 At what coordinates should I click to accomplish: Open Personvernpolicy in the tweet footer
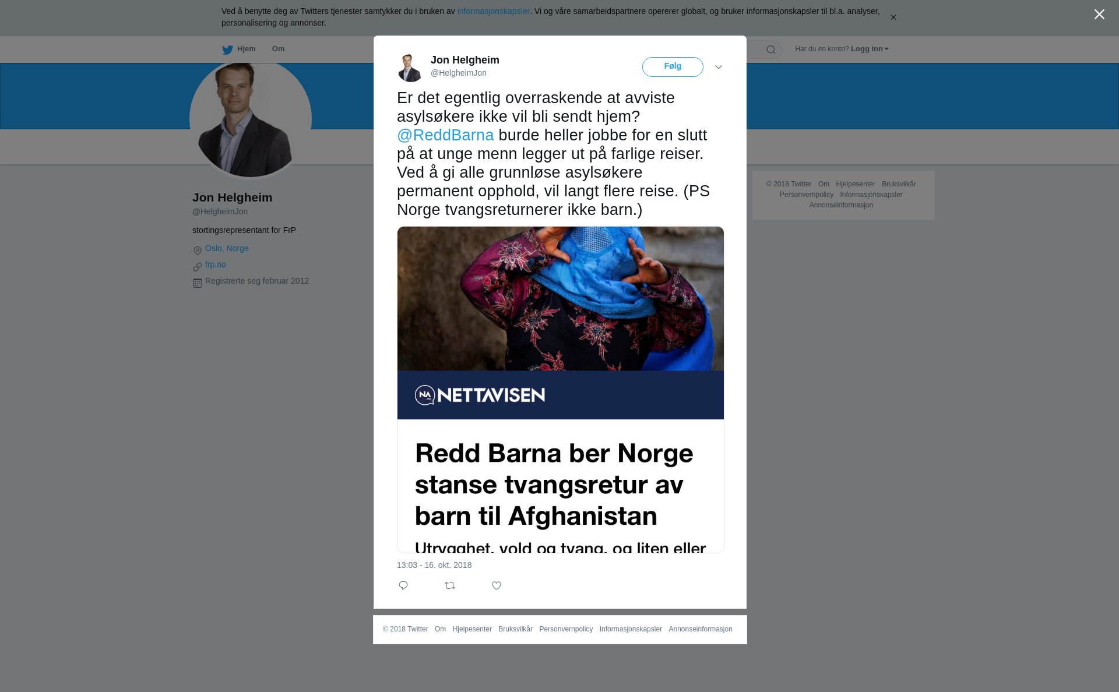click(x=566, y=629)
